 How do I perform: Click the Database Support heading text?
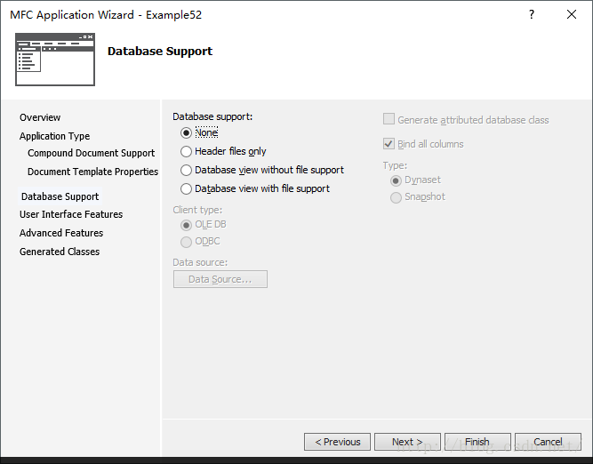point(160,52)
